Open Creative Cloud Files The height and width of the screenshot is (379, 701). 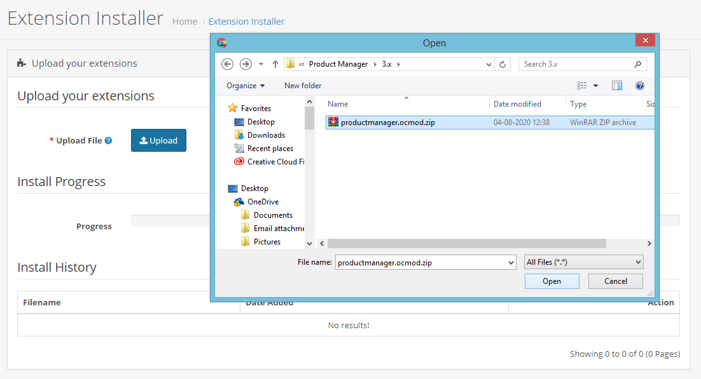click(x=269, y=162)
